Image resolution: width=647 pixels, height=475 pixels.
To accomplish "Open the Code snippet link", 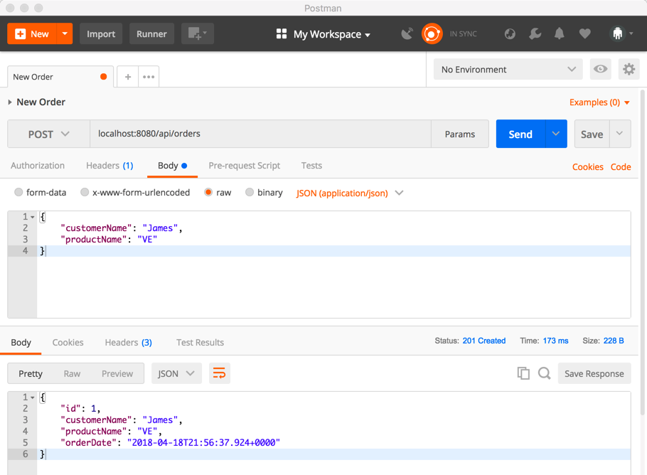I will (621, 166).
